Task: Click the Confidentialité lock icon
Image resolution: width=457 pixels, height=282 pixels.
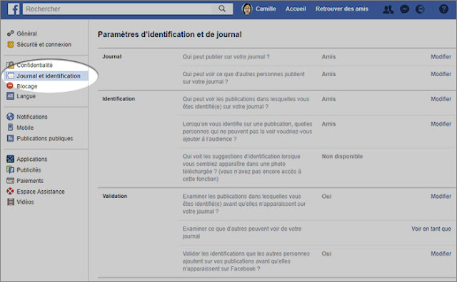Action: 11,65
